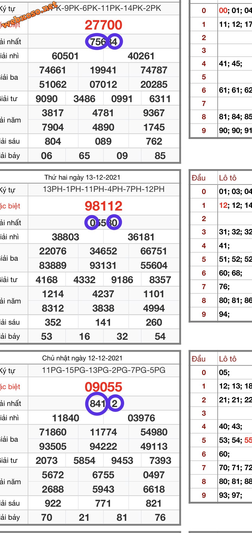This screenshot has height=533, width=252.
Task: Click third prize number 74661
Action: tap(53, 70)
